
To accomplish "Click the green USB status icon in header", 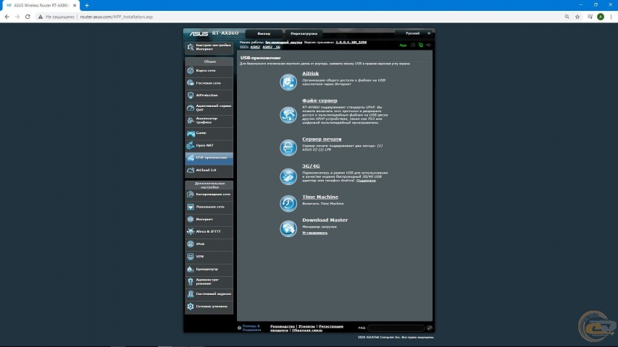I will (x=421, y=46).
